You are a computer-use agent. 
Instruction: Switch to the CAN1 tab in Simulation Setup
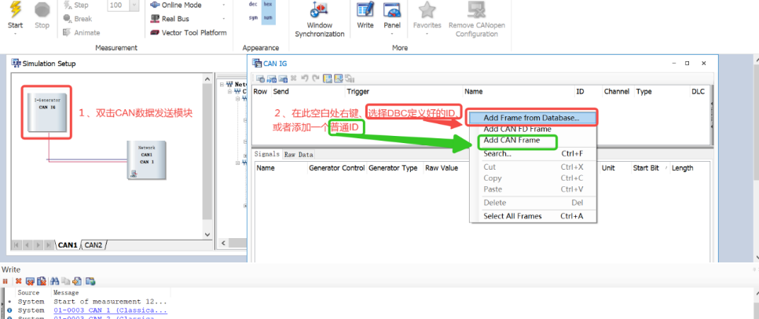(x=68, y=245)
